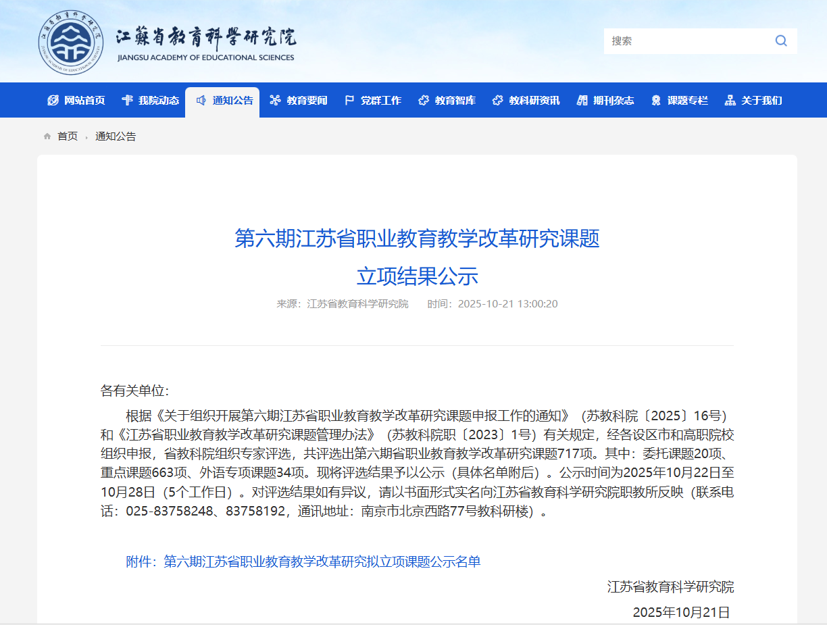Click 首页 in the breadcrumb
Screen dimensions: 827x625
pyautogui.click(x=68, y=136)
